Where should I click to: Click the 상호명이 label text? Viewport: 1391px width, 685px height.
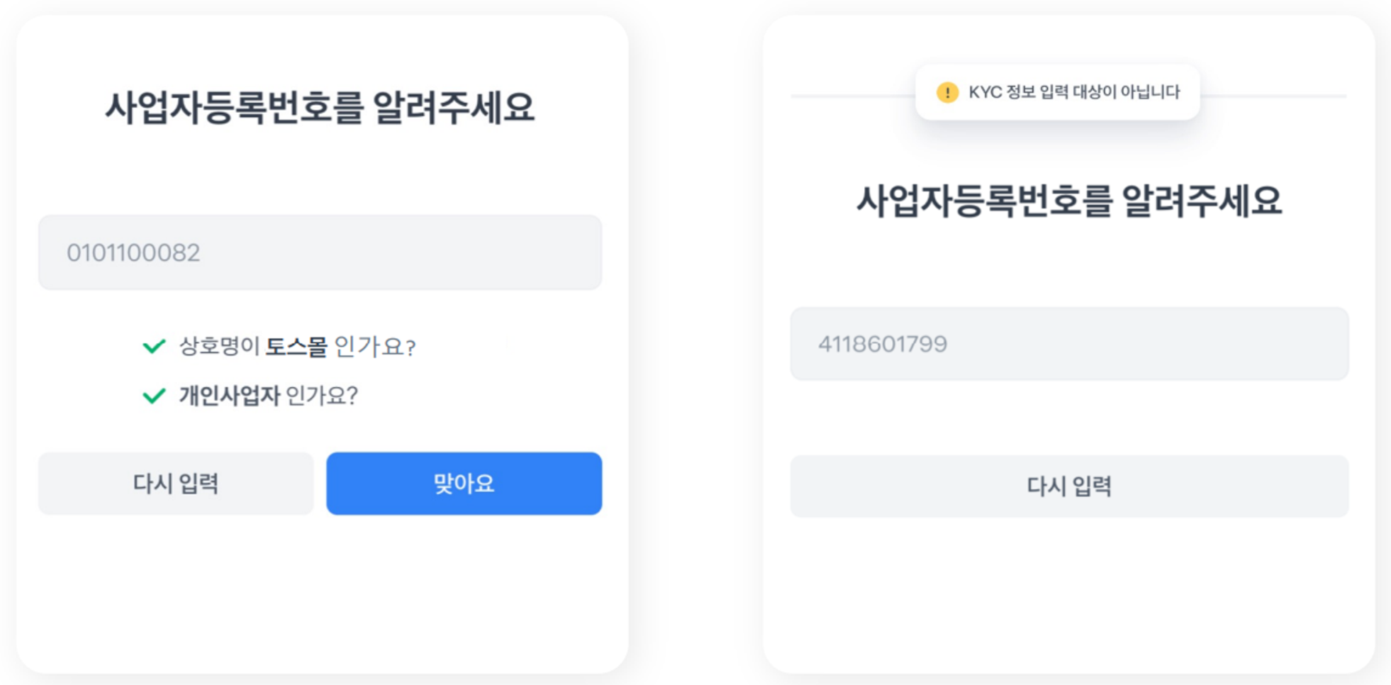[219, 347]
